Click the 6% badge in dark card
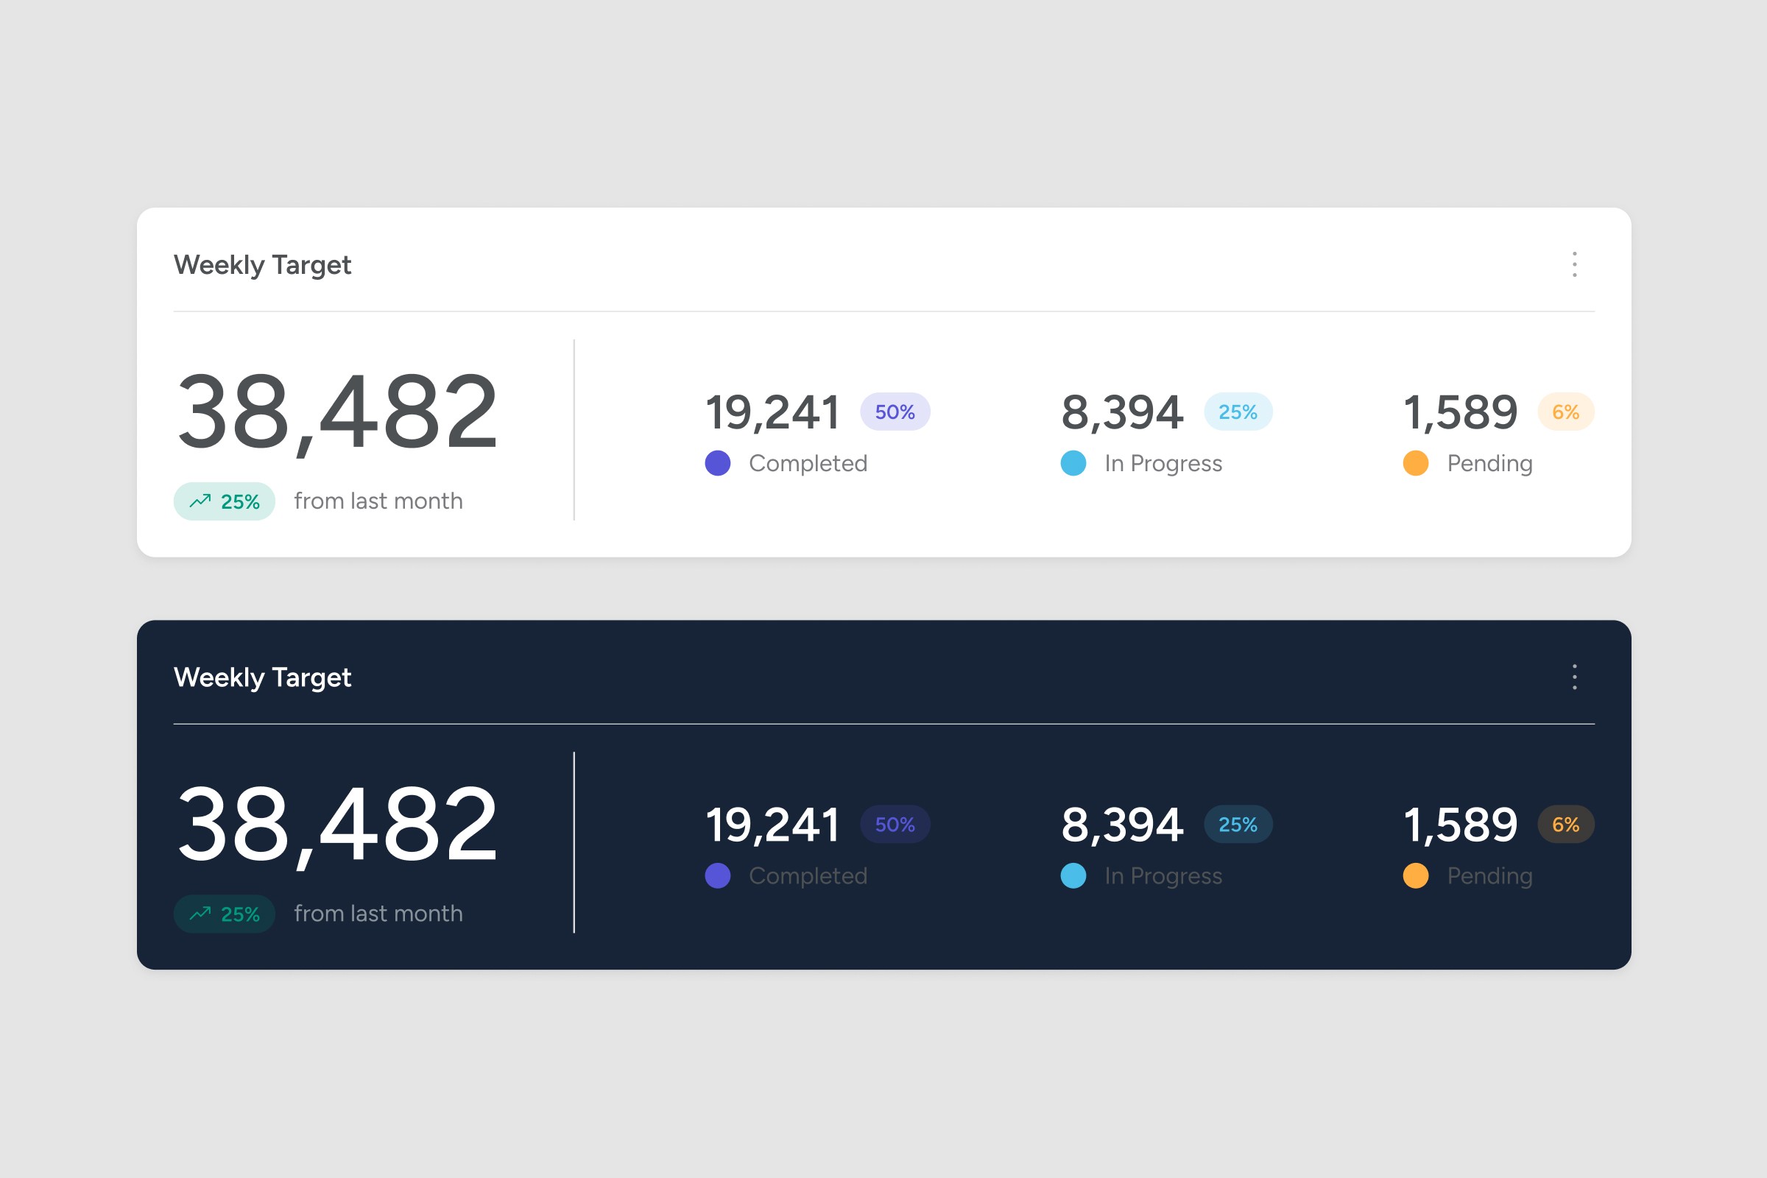This screenshot has width=1767, height=1178. coord(1566,824)
